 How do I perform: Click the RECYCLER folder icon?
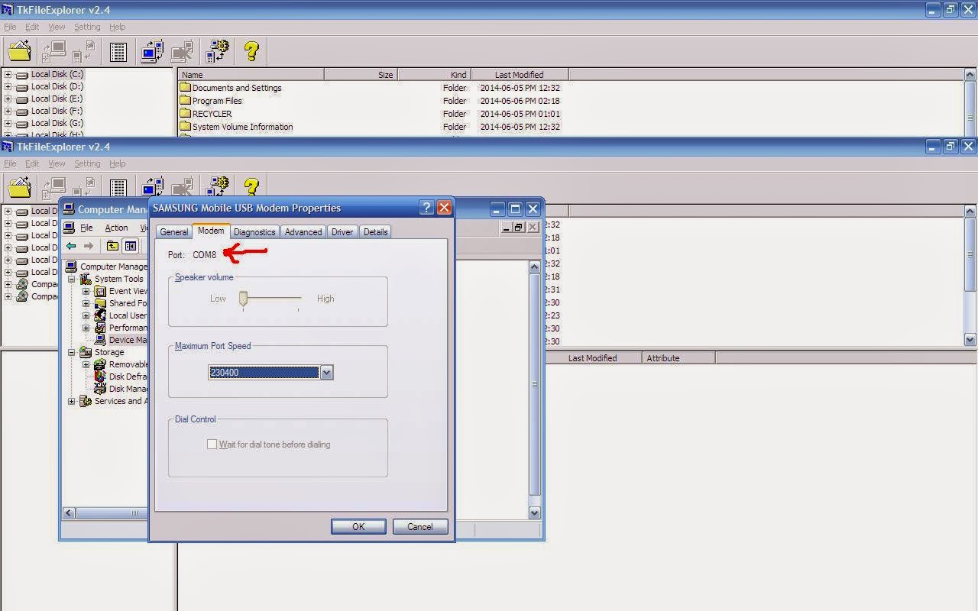(185, 114)
